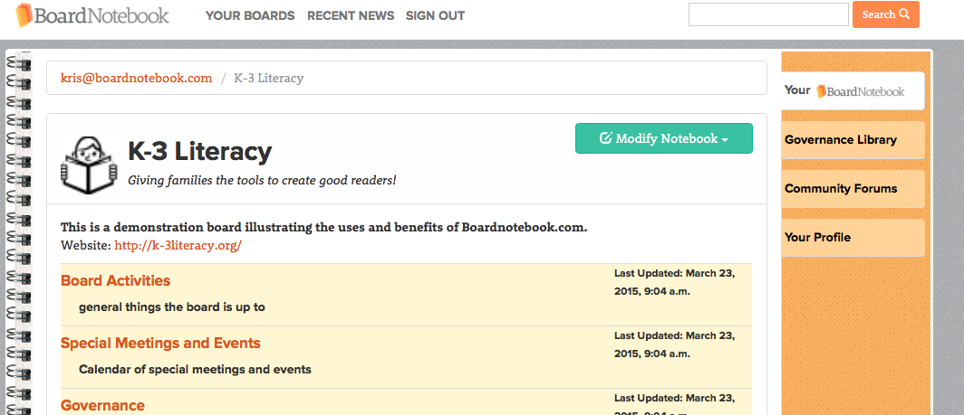This screenshot has width=964, height=415.
Task: Click the demonstration board description sentence
Action: click(324, 227)
